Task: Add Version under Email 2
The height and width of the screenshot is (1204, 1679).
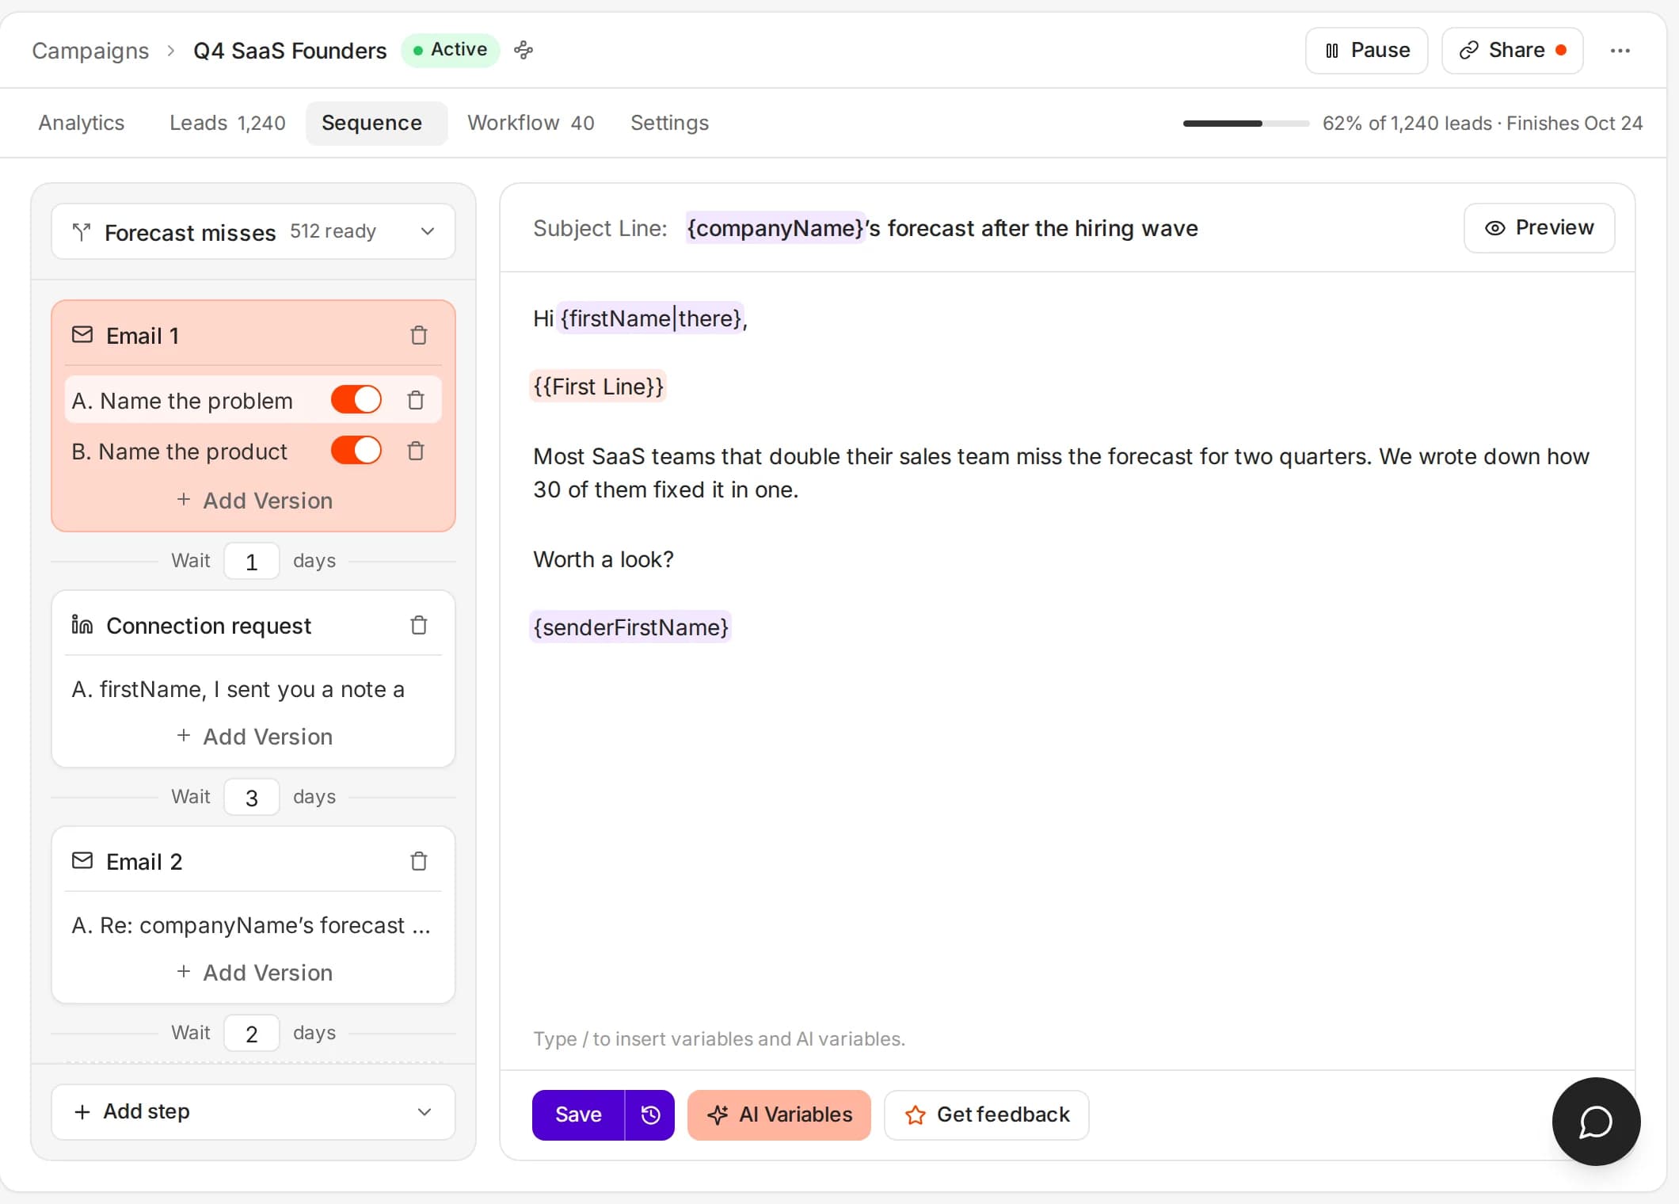Action: point(253,973)
